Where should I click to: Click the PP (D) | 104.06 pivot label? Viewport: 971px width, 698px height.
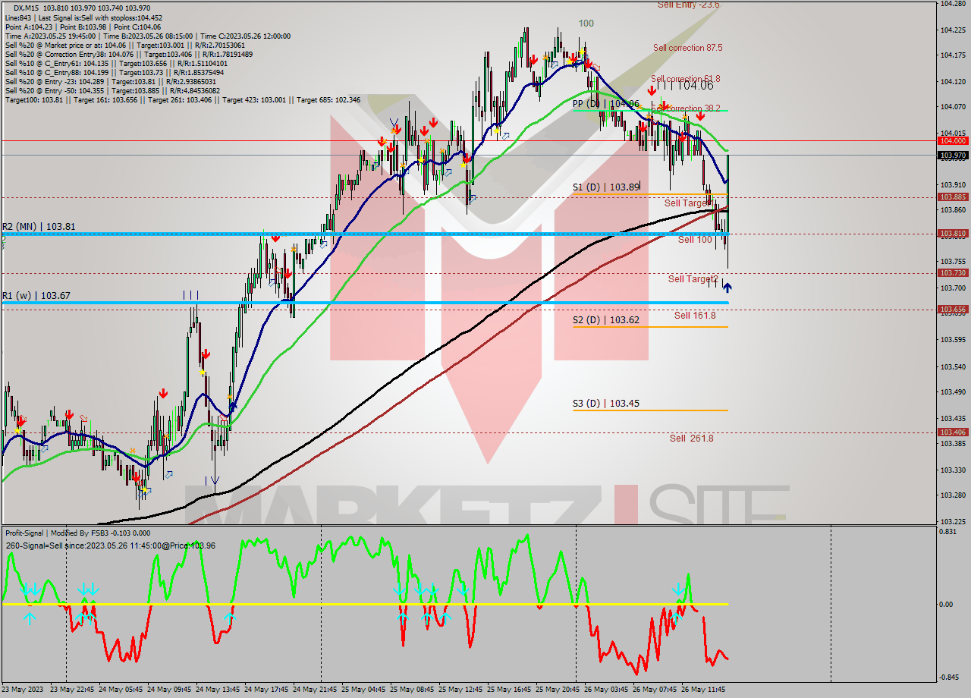click(x=605, y=103)
